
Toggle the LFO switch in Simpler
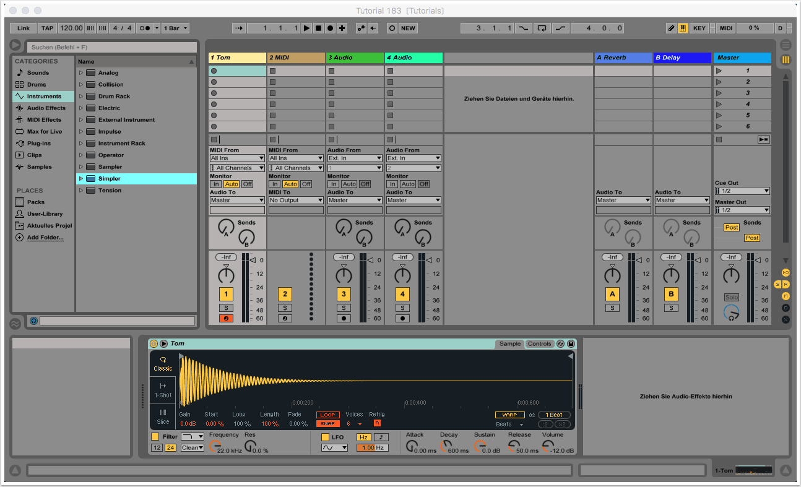tap(326, 437)
